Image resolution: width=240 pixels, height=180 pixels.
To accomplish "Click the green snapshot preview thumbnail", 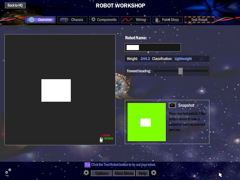I will (147, 122).
